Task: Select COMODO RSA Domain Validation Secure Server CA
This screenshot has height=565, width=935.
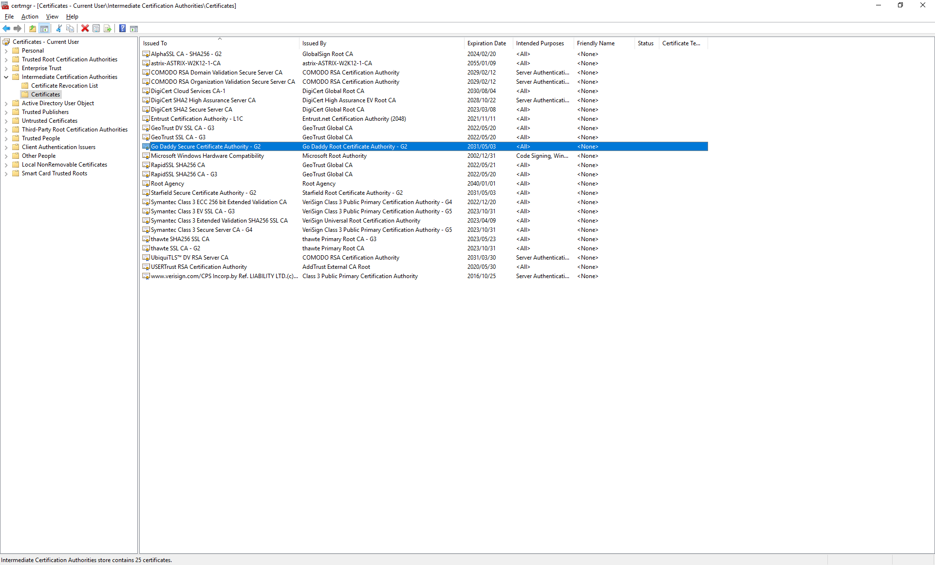Action: pos(216,73)
